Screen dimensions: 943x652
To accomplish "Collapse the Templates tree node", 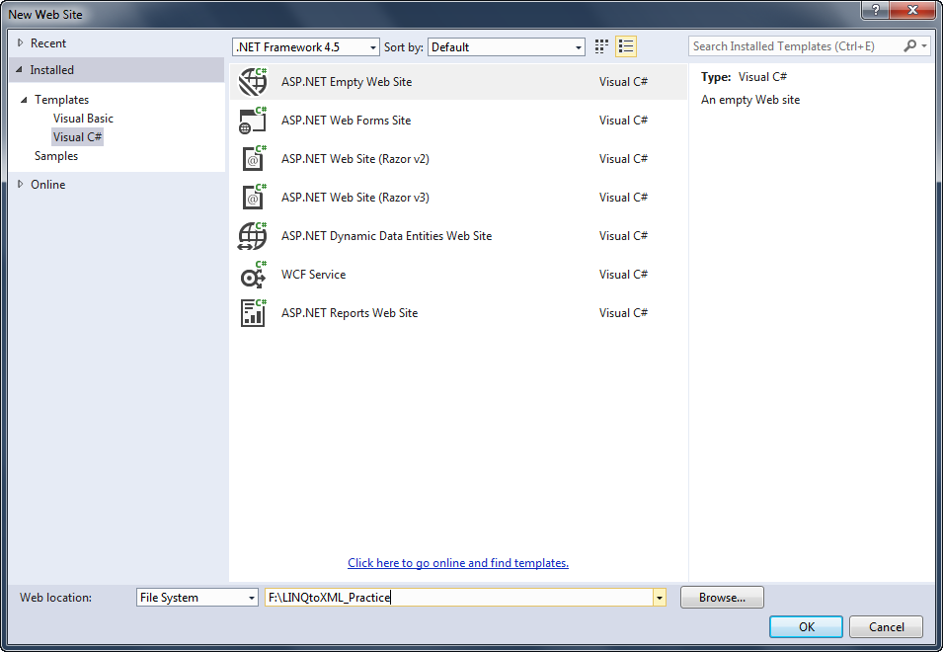I will point(24,100).
